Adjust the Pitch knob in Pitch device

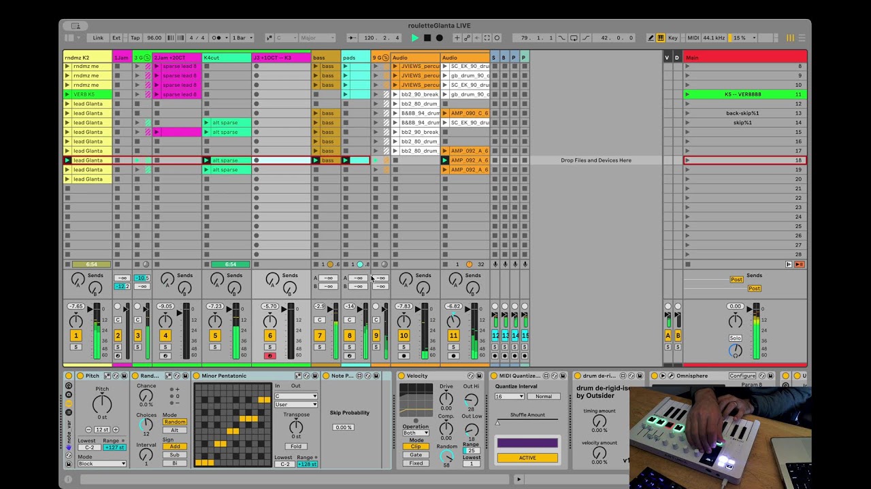point(102,405)
